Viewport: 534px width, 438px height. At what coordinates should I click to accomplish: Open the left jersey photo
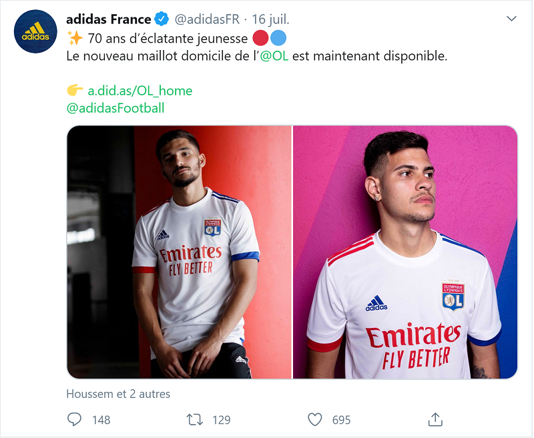[x=179, y=252]
